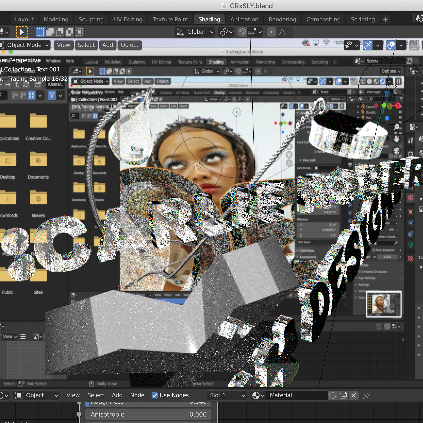Switch to Rendering workspace tab
The height and width of the screenshot is (423, 423).
point(282,19)
